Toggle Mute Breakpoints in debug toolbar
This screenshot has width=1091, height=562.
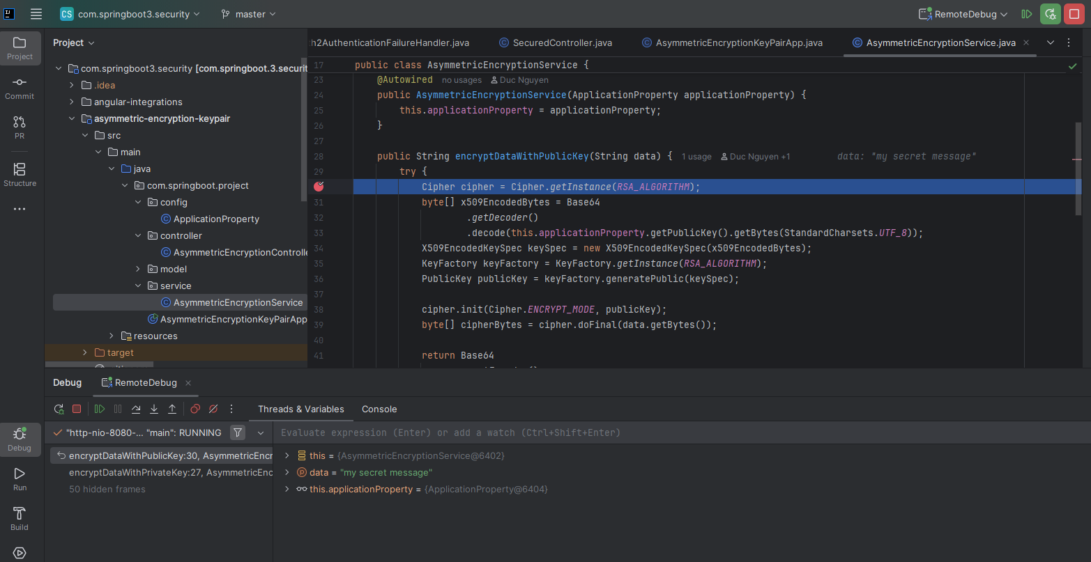click(213, 409)
